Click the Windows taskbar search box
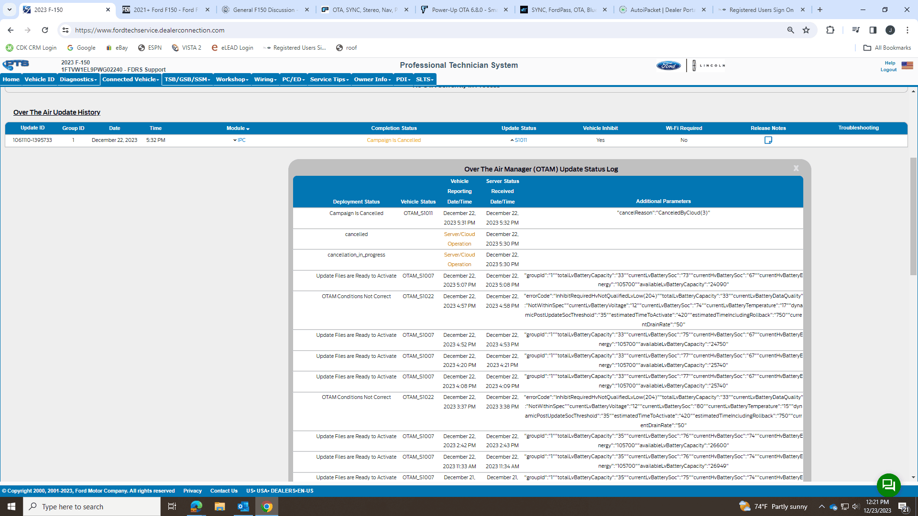The height and width of the screenshot is (516, 918). [92, 506]
